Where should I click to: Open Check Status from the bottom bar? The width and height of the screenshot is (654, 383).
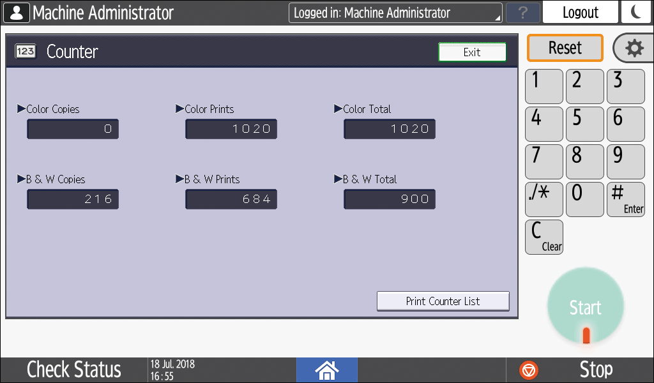[73, 370]
